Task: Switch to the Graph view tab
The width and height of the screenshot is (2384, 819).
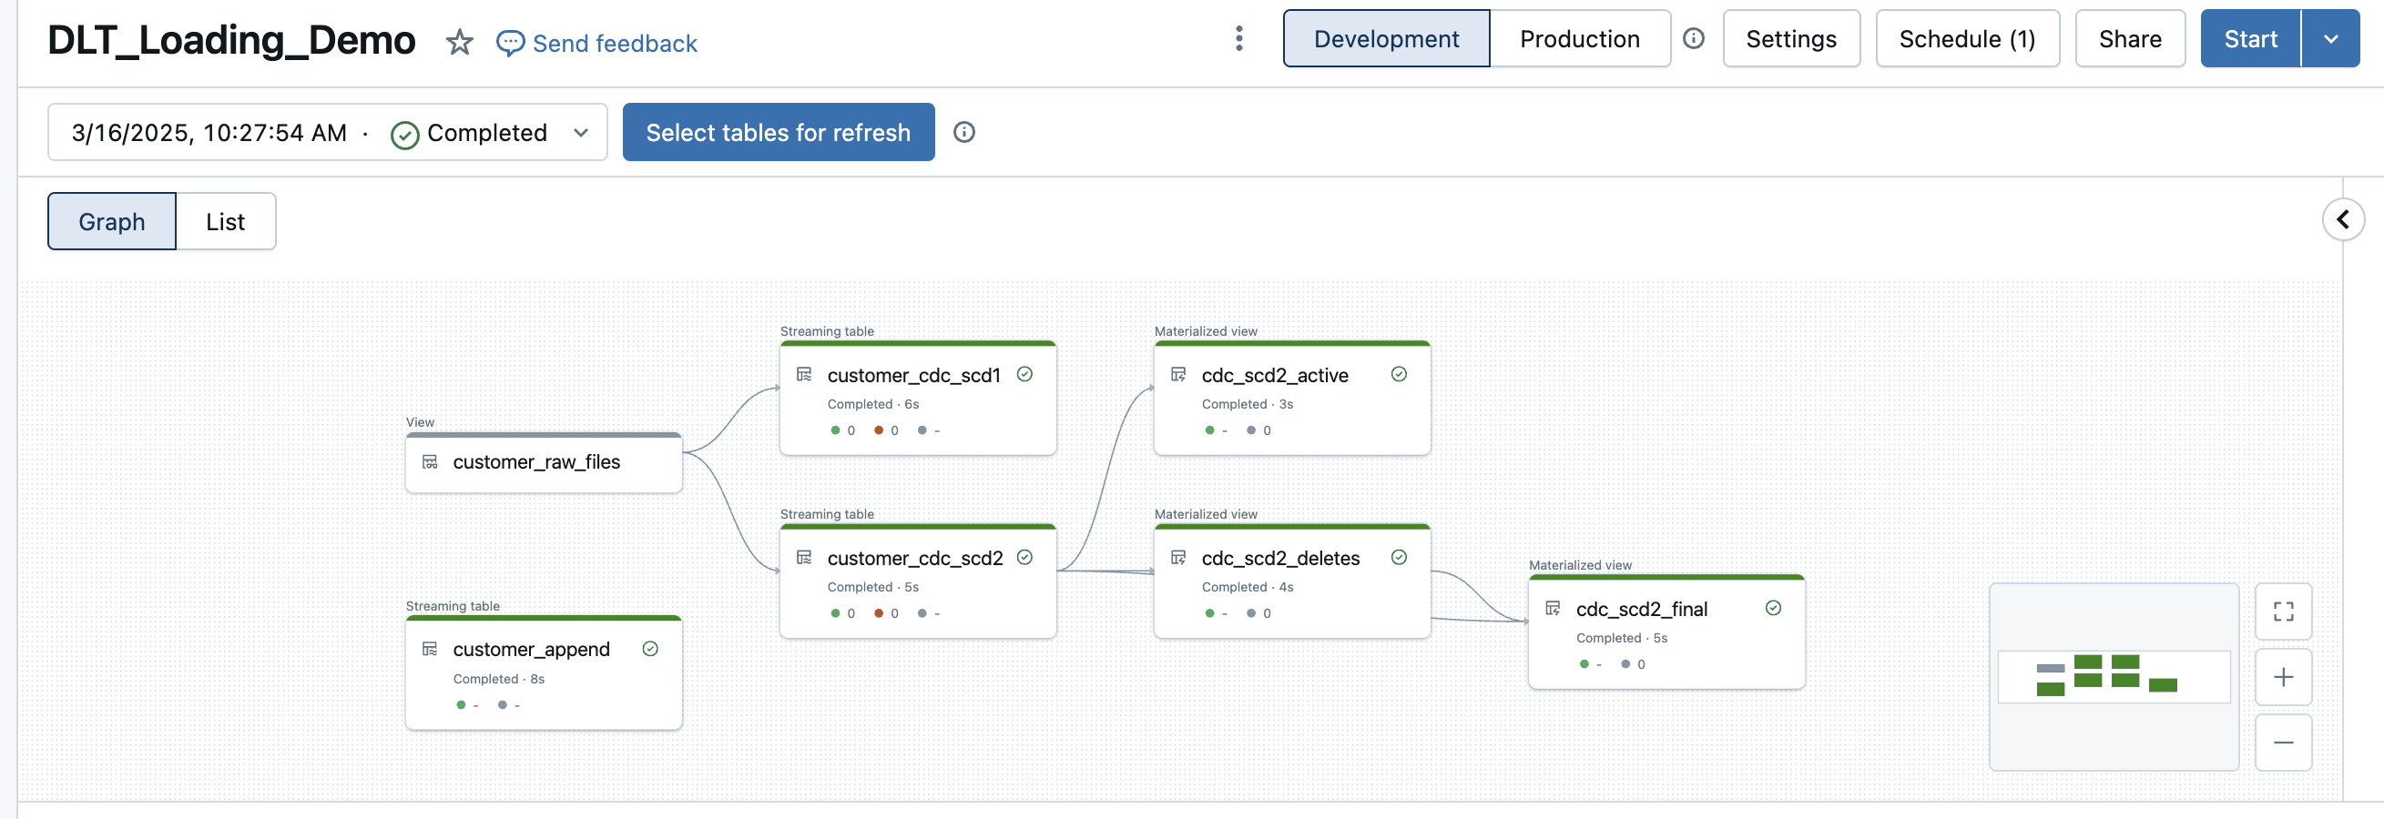Action: pyautogui.click(x=111, y=222)
